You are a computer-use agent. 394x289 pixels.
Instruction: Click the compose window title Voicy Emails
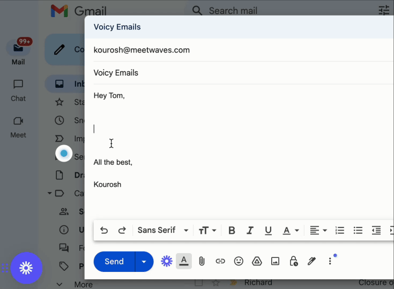pos(117,27)
